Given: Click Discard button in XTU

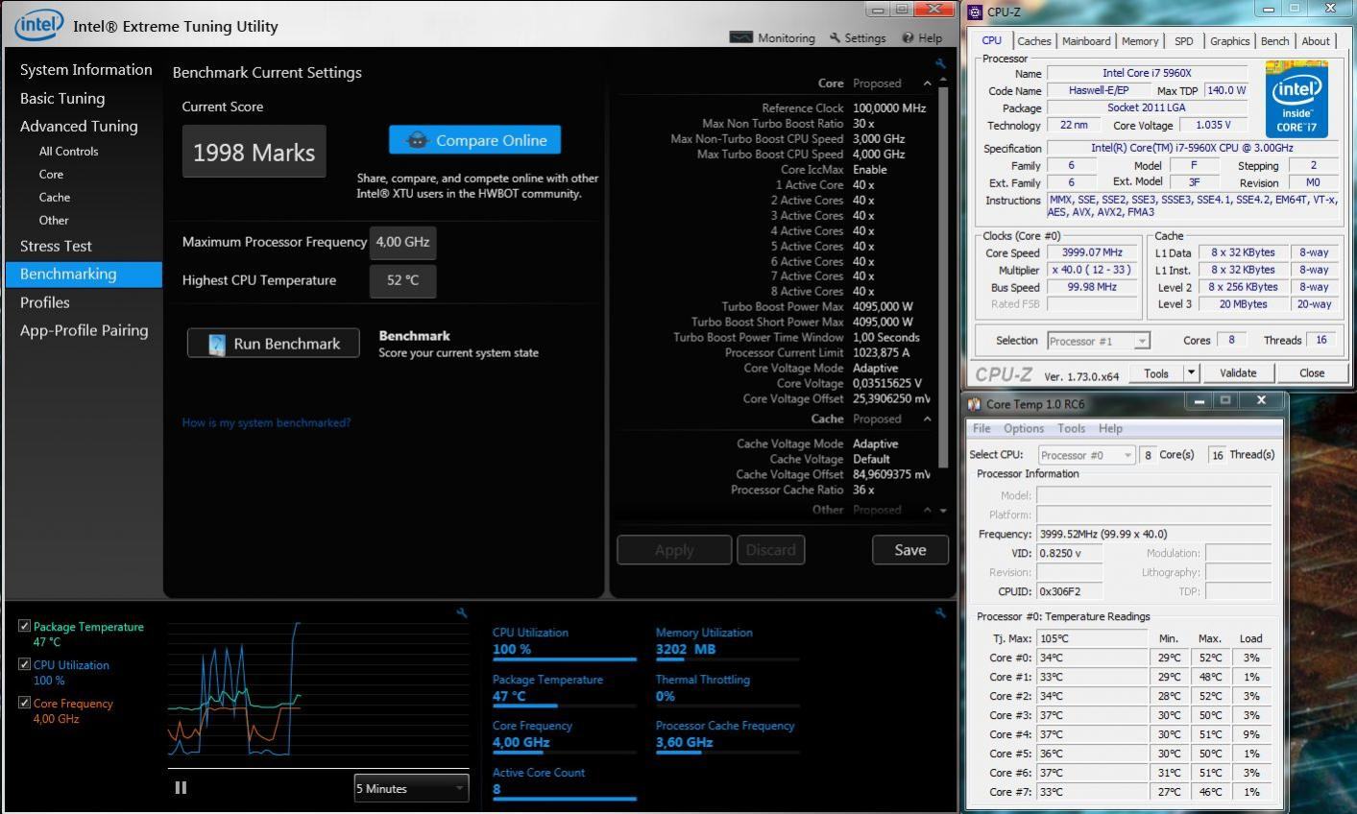Looking at the screenshot, I should tap(770, 550).
